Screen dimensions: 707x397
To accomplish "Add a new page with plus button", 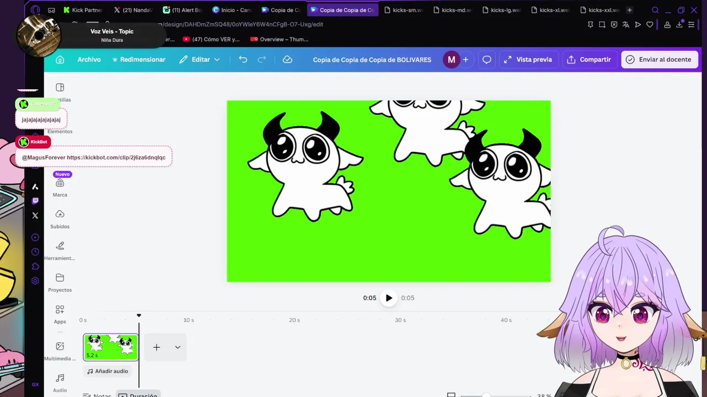I will click(x=156, y=347).
